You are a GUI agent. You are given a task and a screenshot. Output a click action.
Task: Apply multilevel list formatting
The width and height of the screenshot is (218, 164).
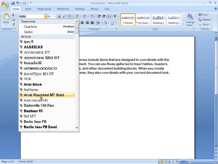tap(92, 16)
